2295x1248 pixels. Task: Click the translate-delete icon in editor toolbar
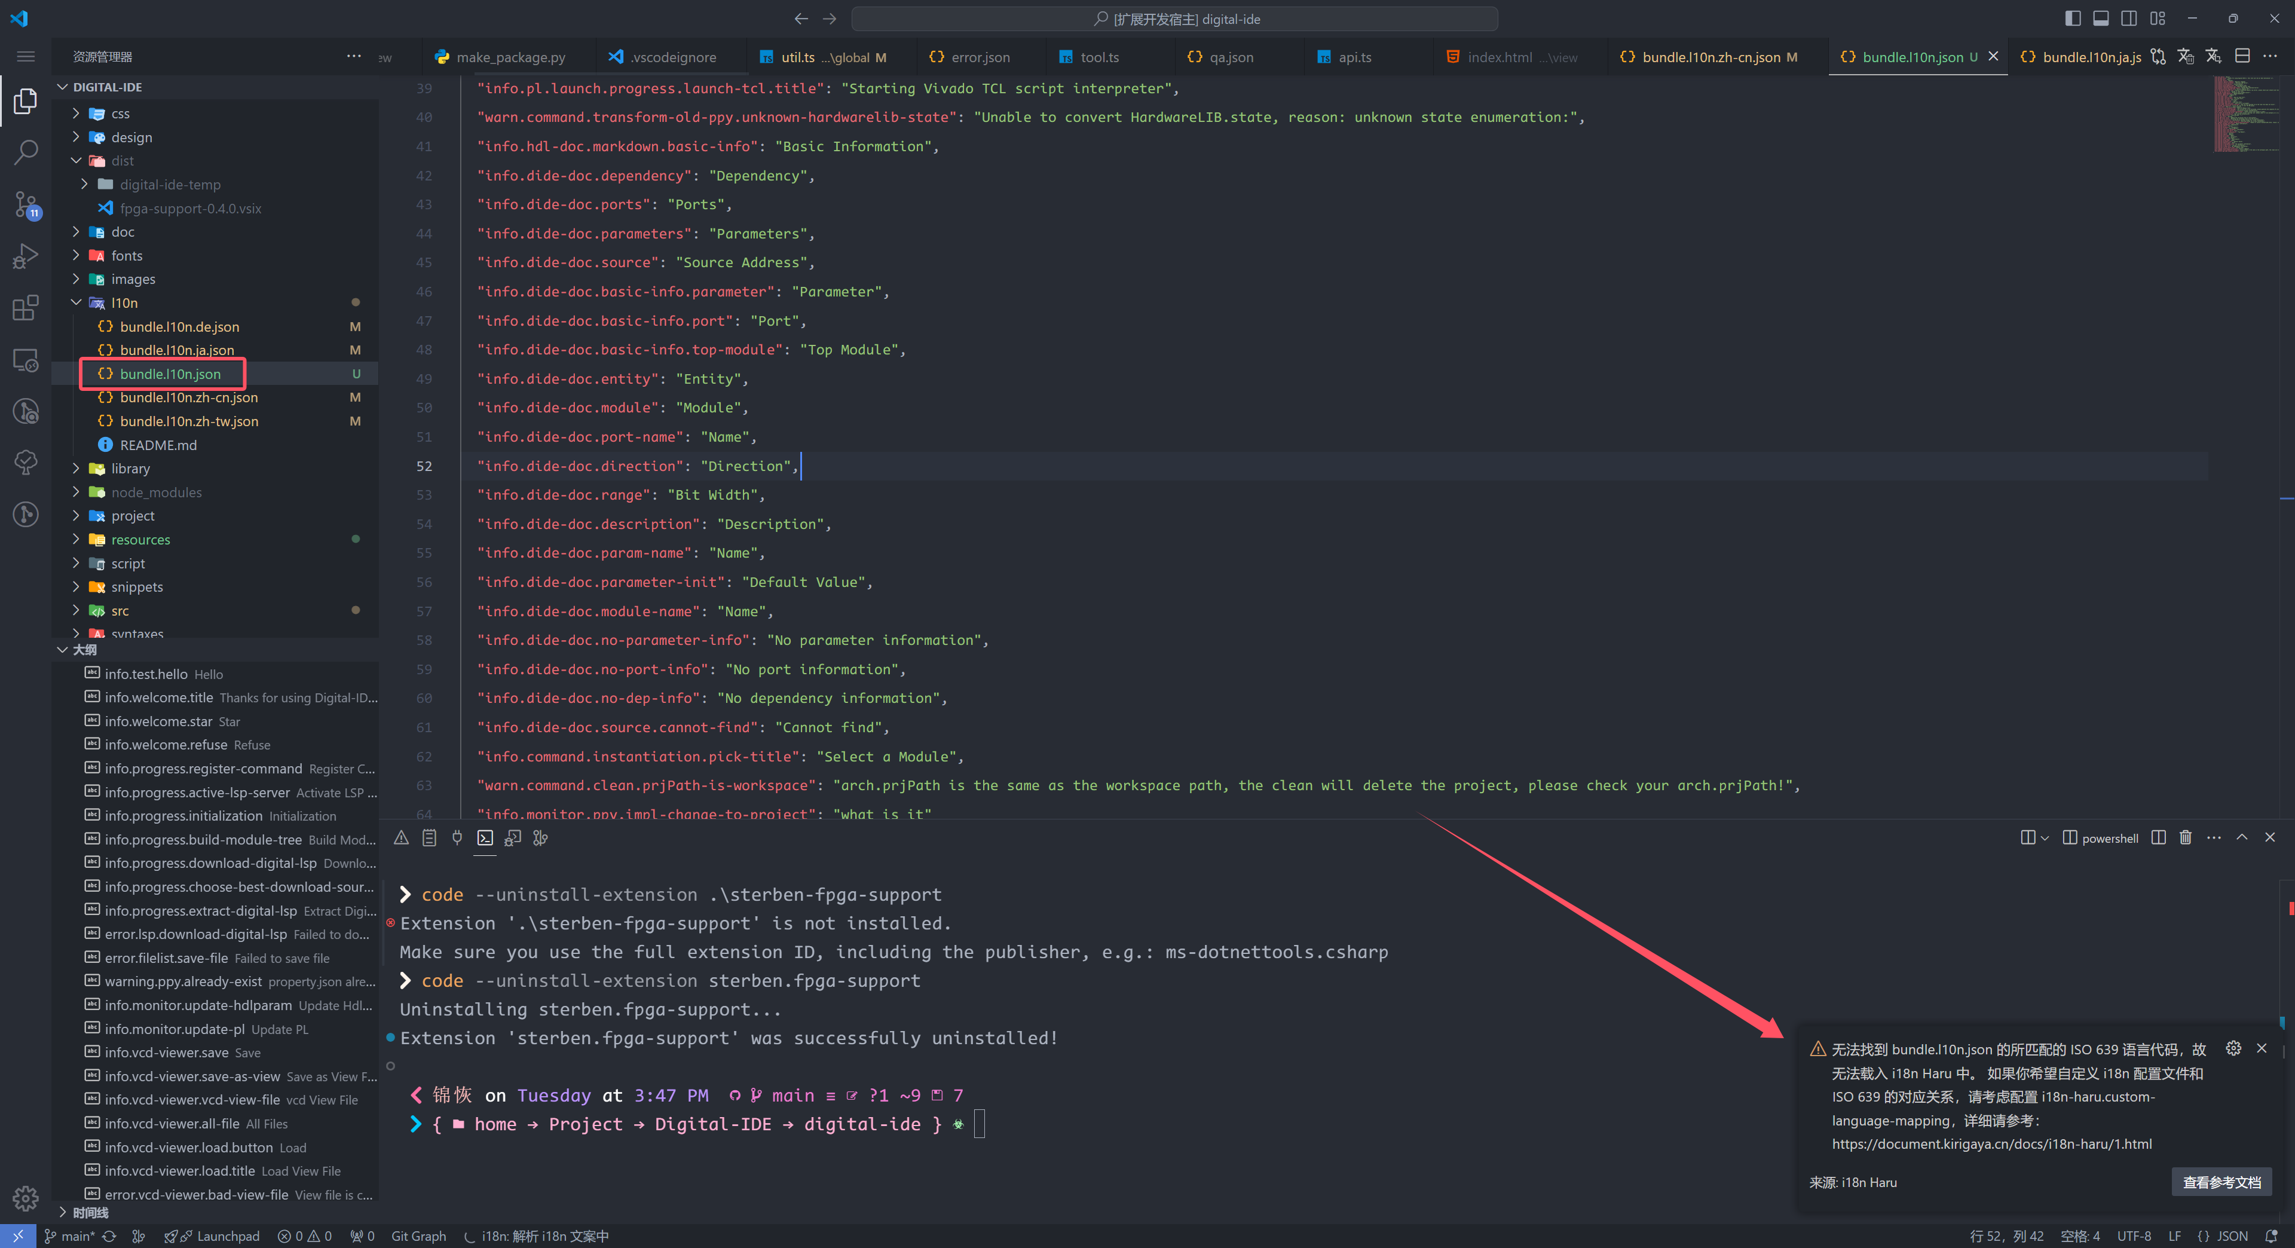[2186, 56]
